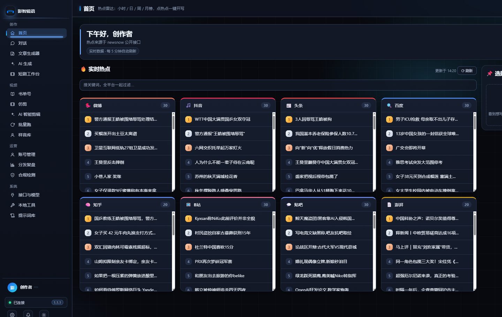The width and height of the screenshot is (502, 317).
Task: Click the 刷新 refresh button
Action: (467, 71)
